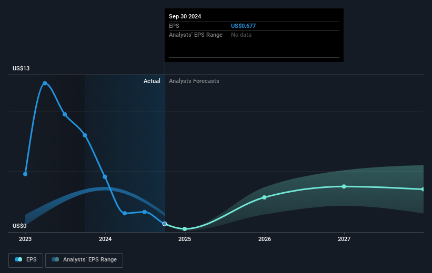Click the forecast data point at 2027
The width and height of the screenshot is (432, 273).
click(344, 187)
